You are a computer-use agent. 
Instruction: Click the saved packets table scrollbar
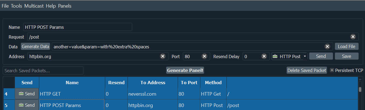coord(360,90)
